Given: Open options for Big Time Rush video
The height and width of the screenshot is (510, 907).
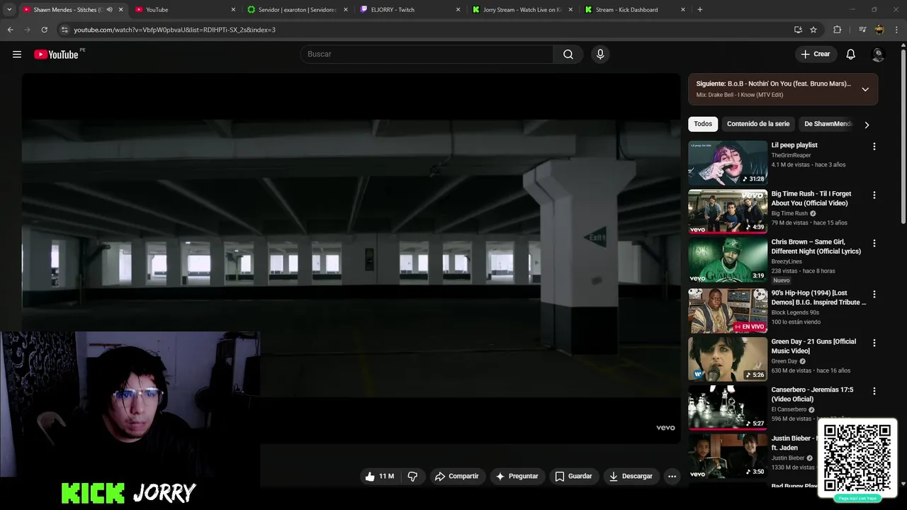Looking at the screenshot, I should [x=874, y=194].
